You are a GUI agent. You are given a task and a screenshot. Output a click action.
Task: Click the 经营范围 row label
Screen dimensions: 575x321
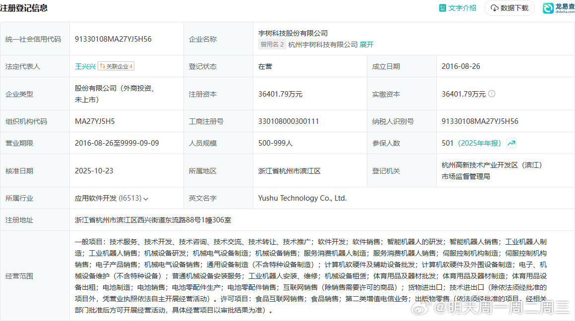19,276
